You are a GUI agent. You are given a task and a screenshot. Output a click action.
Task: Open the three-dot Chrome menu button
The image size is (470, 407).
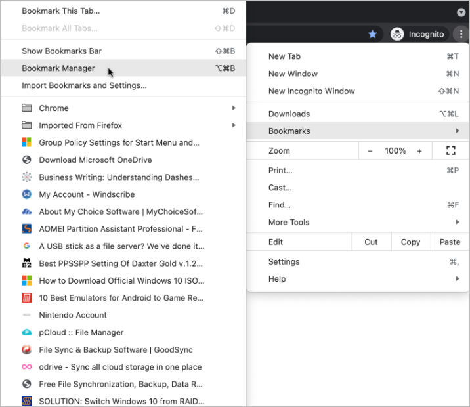[x=461, y=34]
